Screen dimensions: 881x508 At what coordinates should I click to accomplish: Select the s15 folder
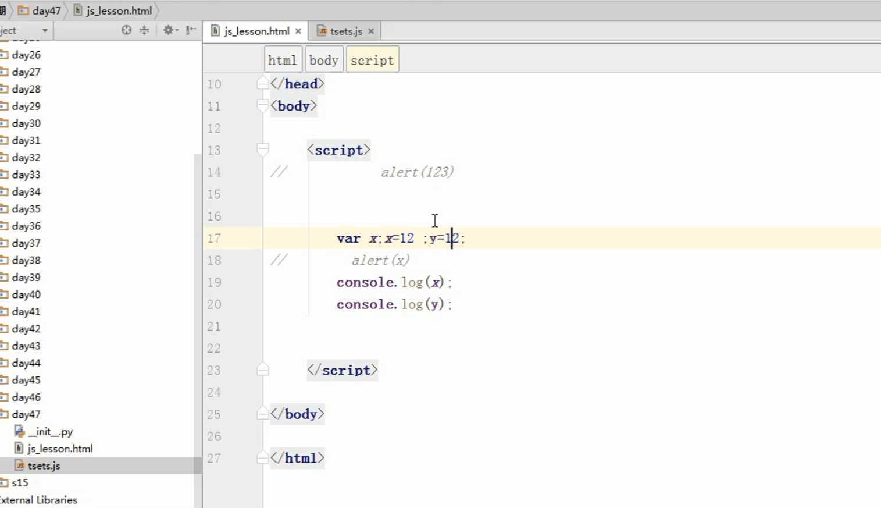pyautogui.click(x=19, y=483)
